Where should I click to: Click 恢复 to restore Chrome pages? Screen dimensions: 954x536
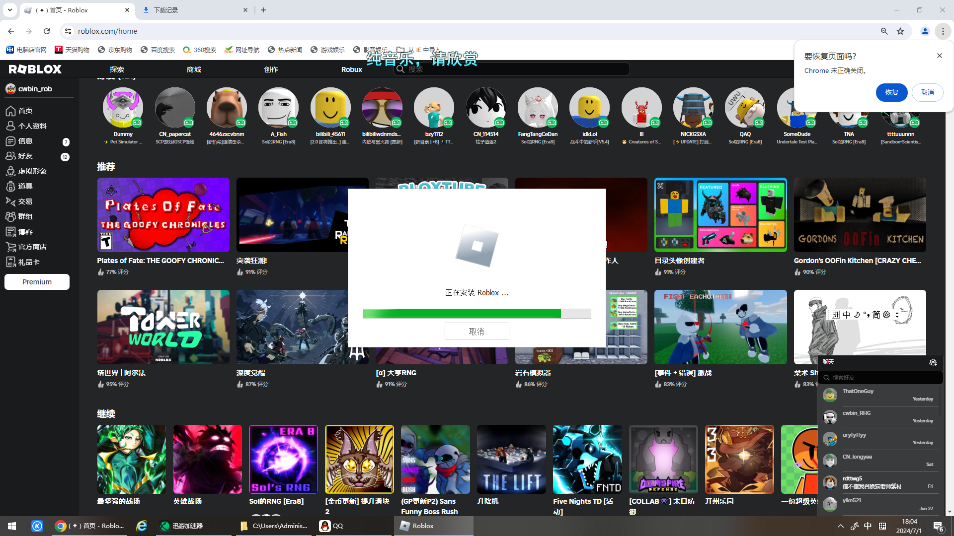[892, 92]
